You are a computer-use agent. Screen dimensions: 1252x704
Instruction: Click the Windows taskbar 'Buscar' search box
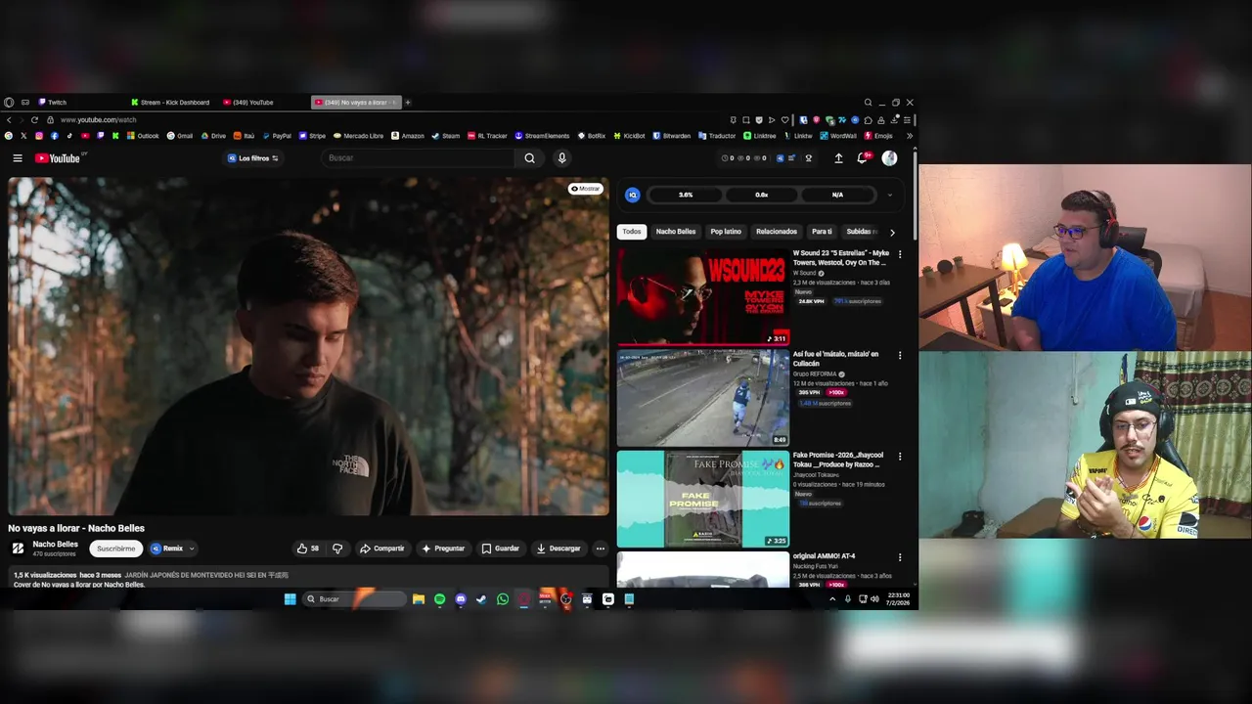click(354, 599)
